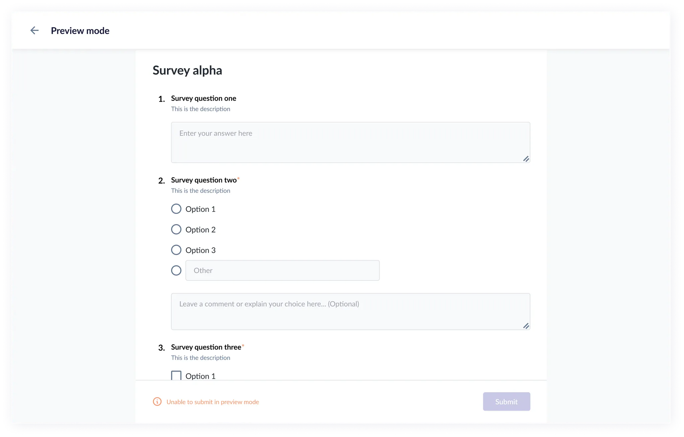This screenshot has width=684, height=437.
Task: Click the 'Option 2' label text
Action: (x=200, y=230)
